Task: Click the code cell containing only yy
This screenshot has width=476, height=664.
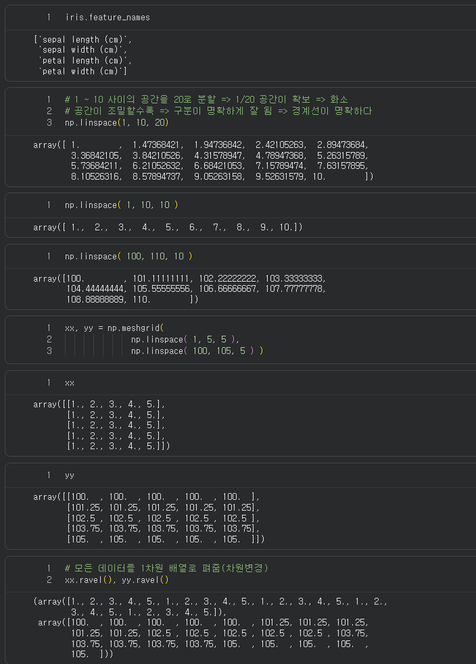Action: click(x=70, y=475)
